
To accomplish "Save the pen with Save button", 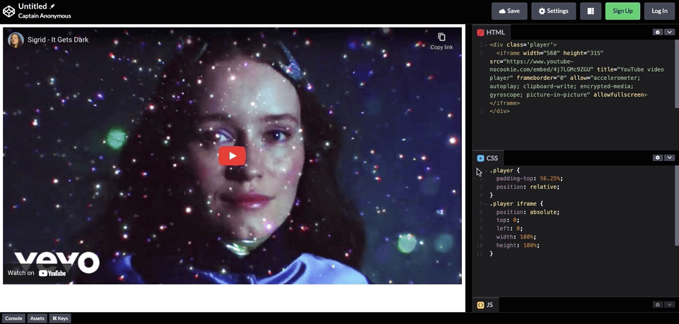I will click(509, 11).
